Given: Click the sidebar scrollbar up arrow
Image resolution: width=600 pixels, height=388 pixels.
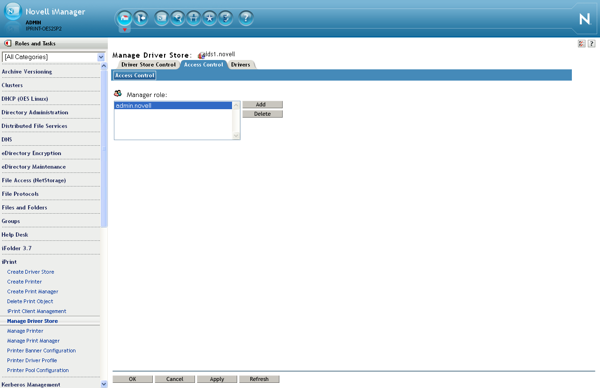Looking at the screenshot, I should pyautogui.click(x=104, y=66).
